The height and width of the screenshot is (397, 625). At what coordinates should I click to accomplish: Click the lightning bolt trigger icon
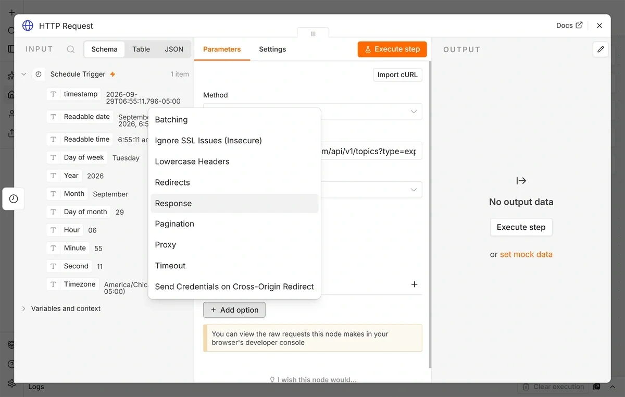point(113,75)
